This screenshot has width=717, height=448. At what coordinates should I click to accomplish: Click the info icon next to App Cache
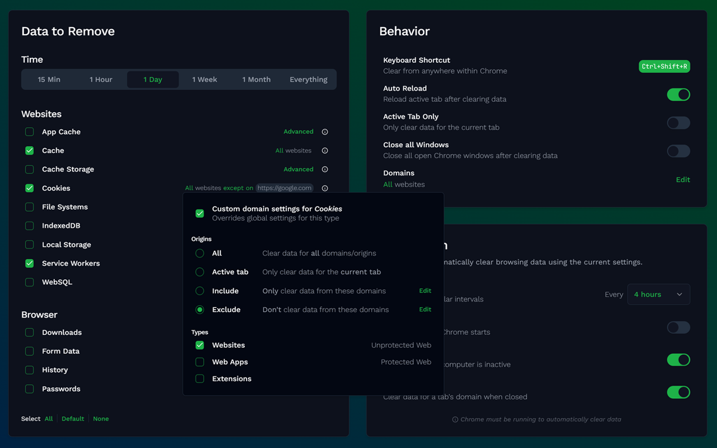[x=325, y=132]
